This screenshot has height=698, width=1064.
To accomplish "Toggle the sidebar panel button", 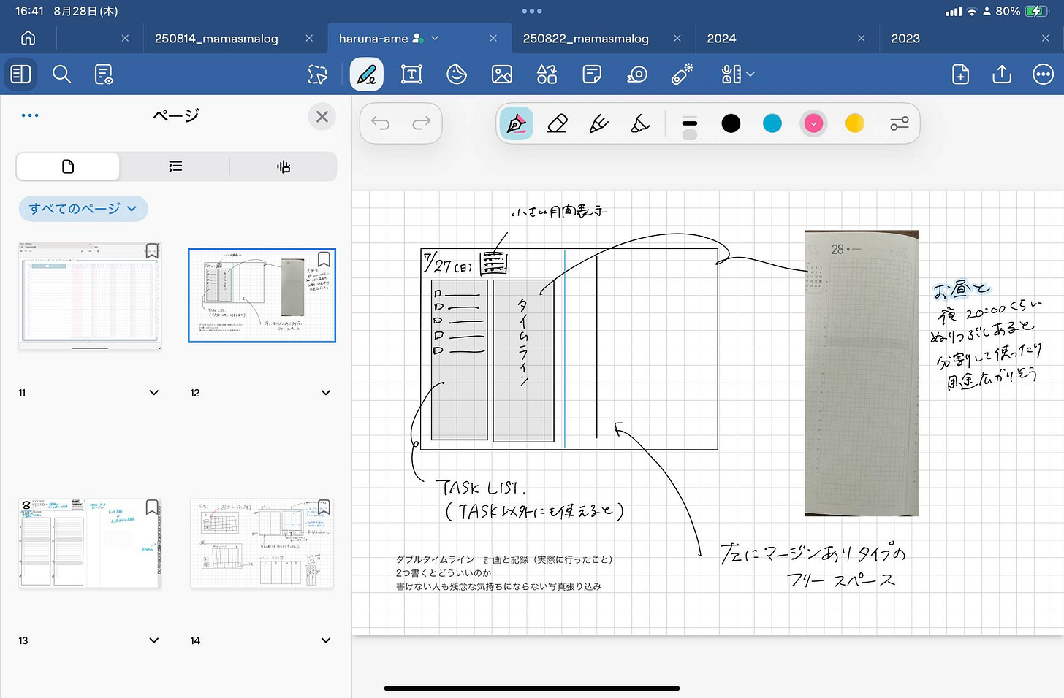I will point(20,74).
